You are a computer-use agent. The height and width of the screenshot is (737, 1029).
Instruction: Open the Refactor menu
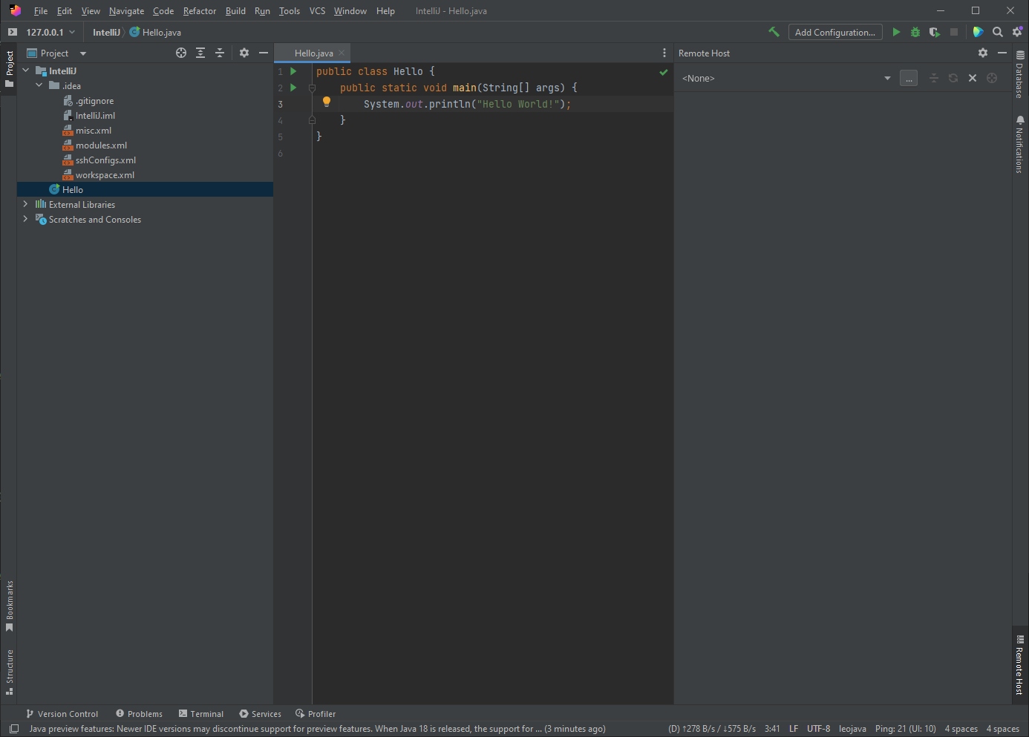(x=199, y=10)
